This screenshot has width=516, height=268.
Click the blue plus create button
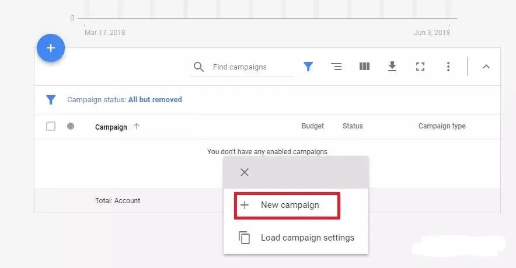[51, 48]
